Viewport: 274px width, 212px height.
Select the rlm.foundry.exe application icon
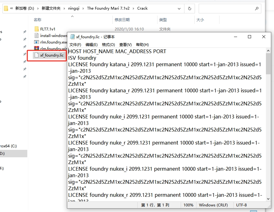tap(37, 42)
